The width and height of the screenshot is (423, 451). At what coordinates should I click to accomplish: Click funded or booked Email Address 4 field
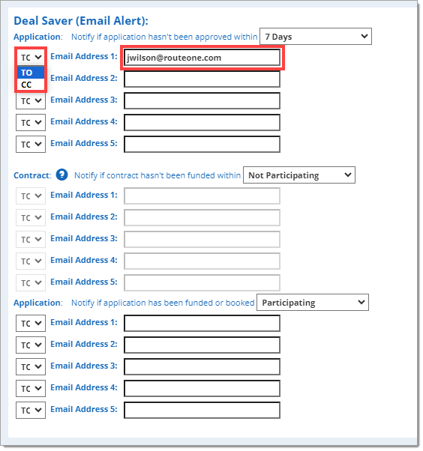202,388
